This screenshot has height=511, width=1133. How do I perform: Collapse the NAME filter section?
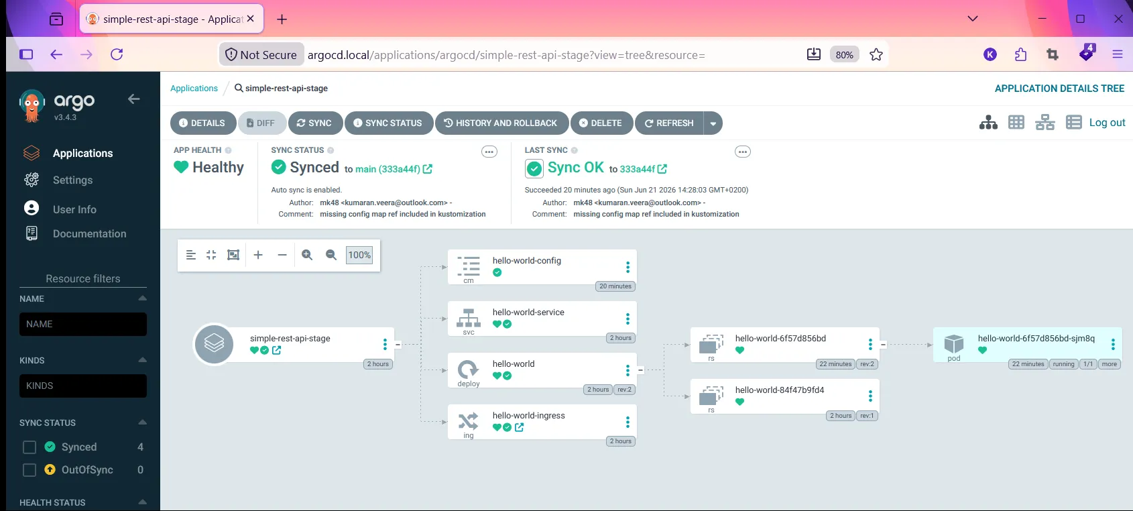click(x=142, y=298)
